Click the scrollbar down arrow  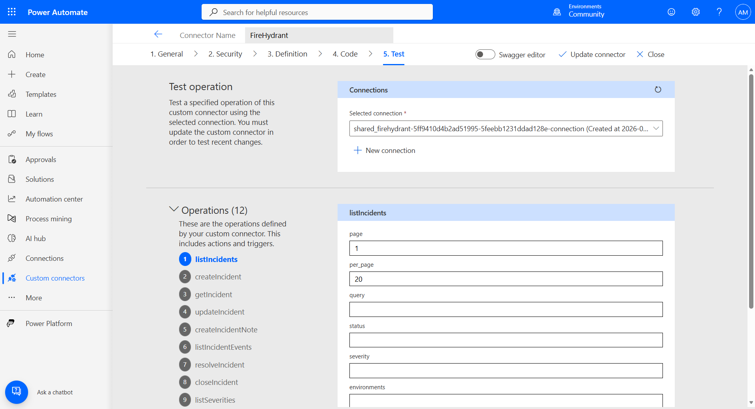(751, 403)
